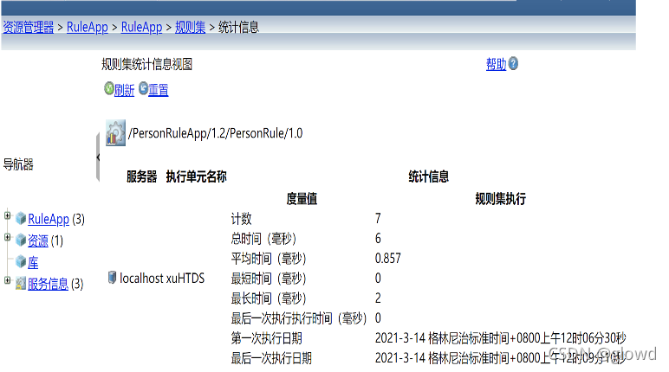
Task: Click the localhost xuHTDS server text
Action: pos(162,279)
